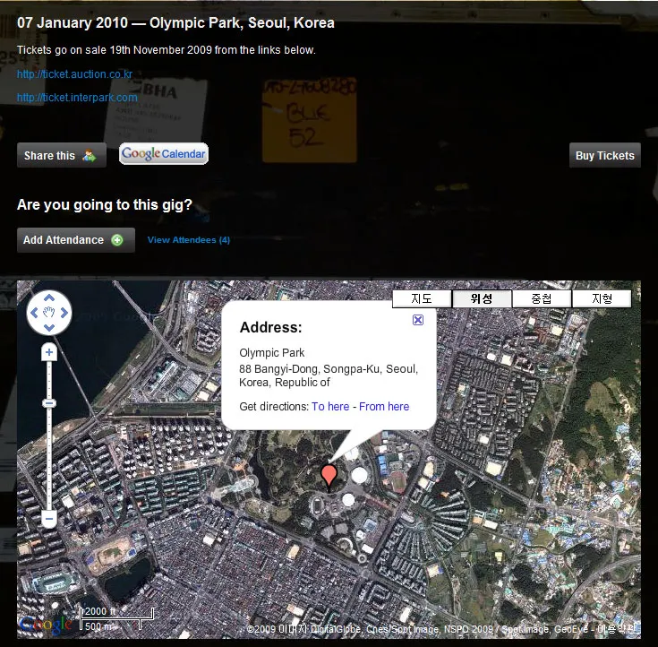Click Add Attendance button
This screenshot has width=658, height=647.
tap(75, 240)
